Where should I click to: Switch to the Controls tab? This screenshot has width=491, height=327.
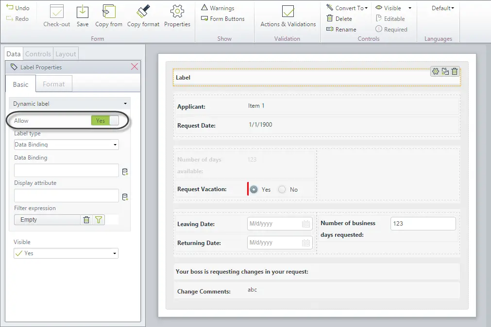click(38, 54)
